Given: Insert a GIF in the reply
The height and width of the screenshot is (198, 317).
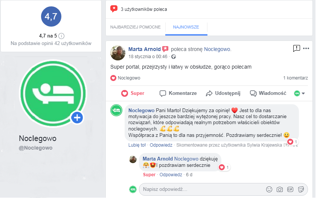Looking at the screenshot, I should coord(290,189).
